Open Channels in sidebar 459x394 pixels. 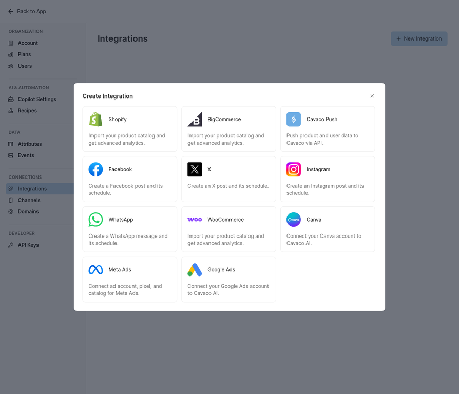(x=29, y=200)
